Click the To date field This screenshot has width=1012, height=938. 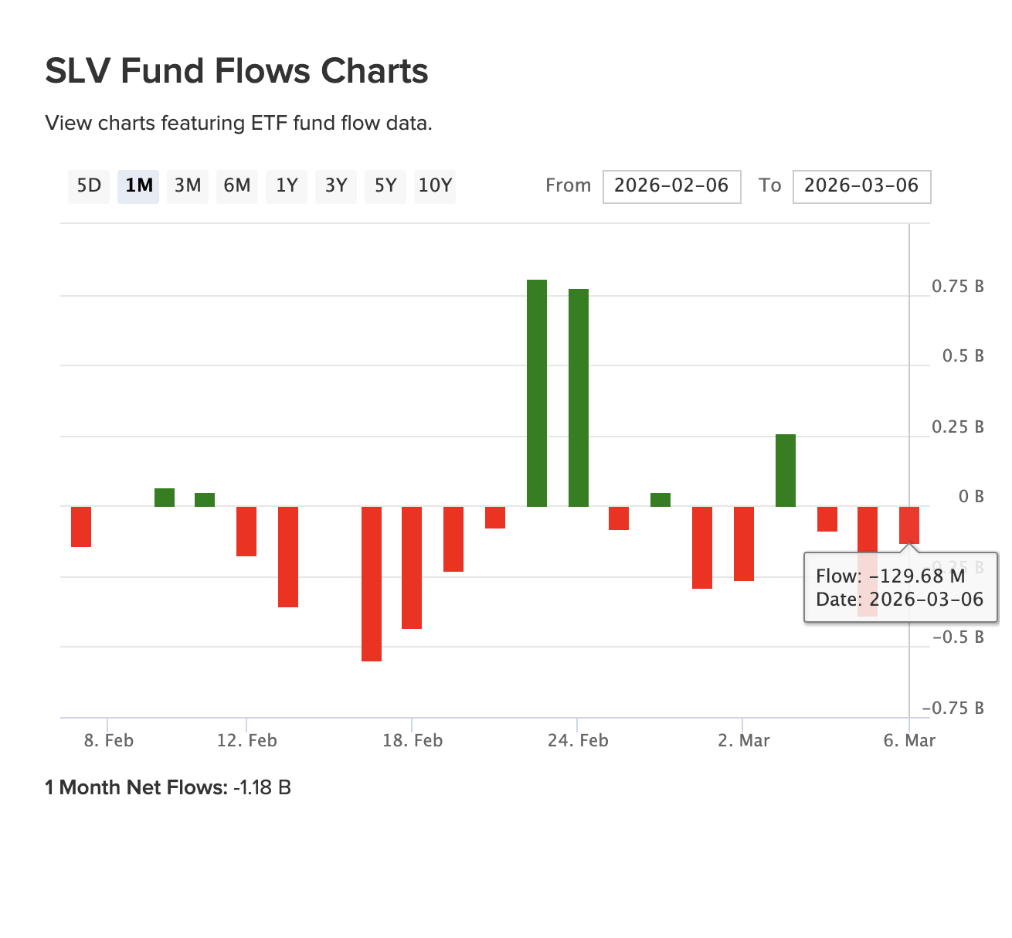pyautogui.click(x=861, y=186)
